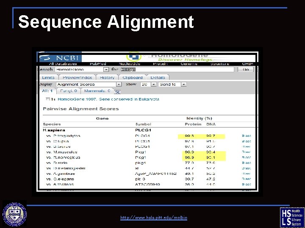Click the AgaP_AGAP011152 gene symbol
Screen dimensions: 305x228
(156, 174)
